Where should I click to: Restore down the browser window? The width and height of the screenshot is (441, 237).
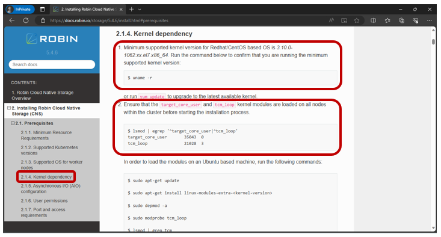coord(415,9)
